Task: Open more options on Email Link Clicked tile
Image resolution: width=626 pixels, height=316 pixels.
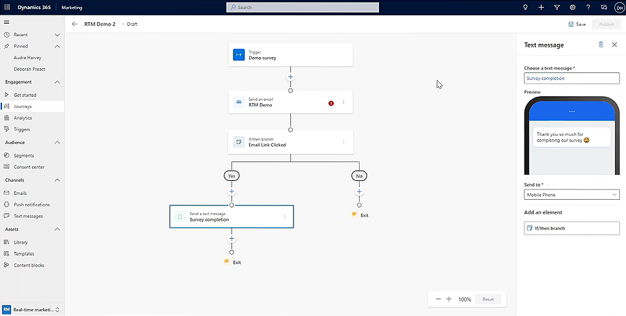Action: (344, 142)
